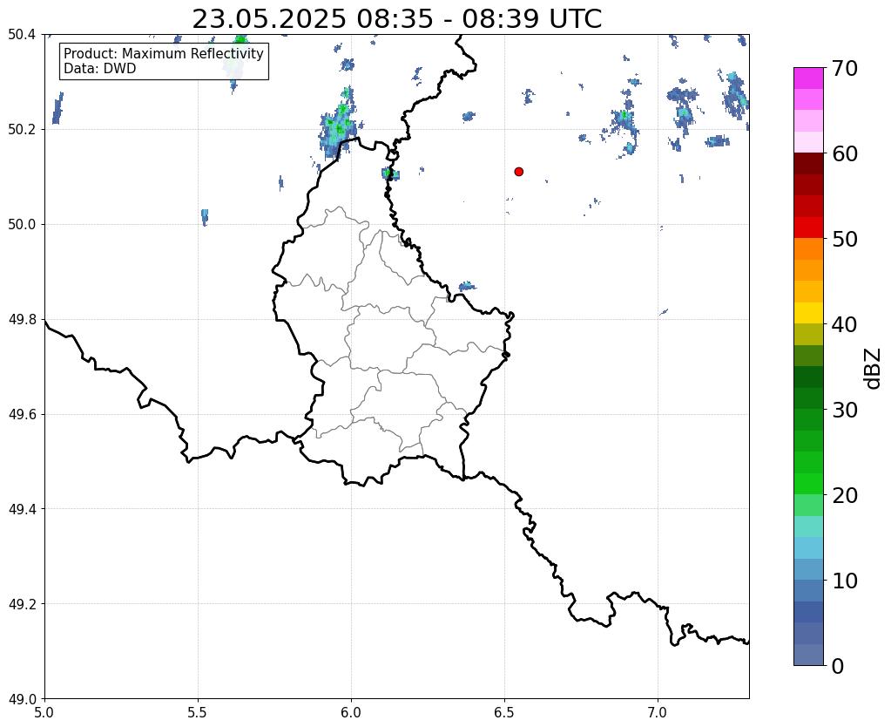This screenshot has height=727, width=891.
Task: Click the latitude axis label 50.4
Action: pos(22,35)
